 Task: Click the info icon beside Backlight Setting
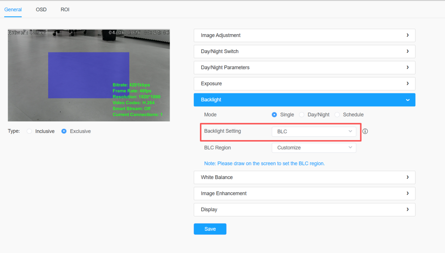coord(365,131)
